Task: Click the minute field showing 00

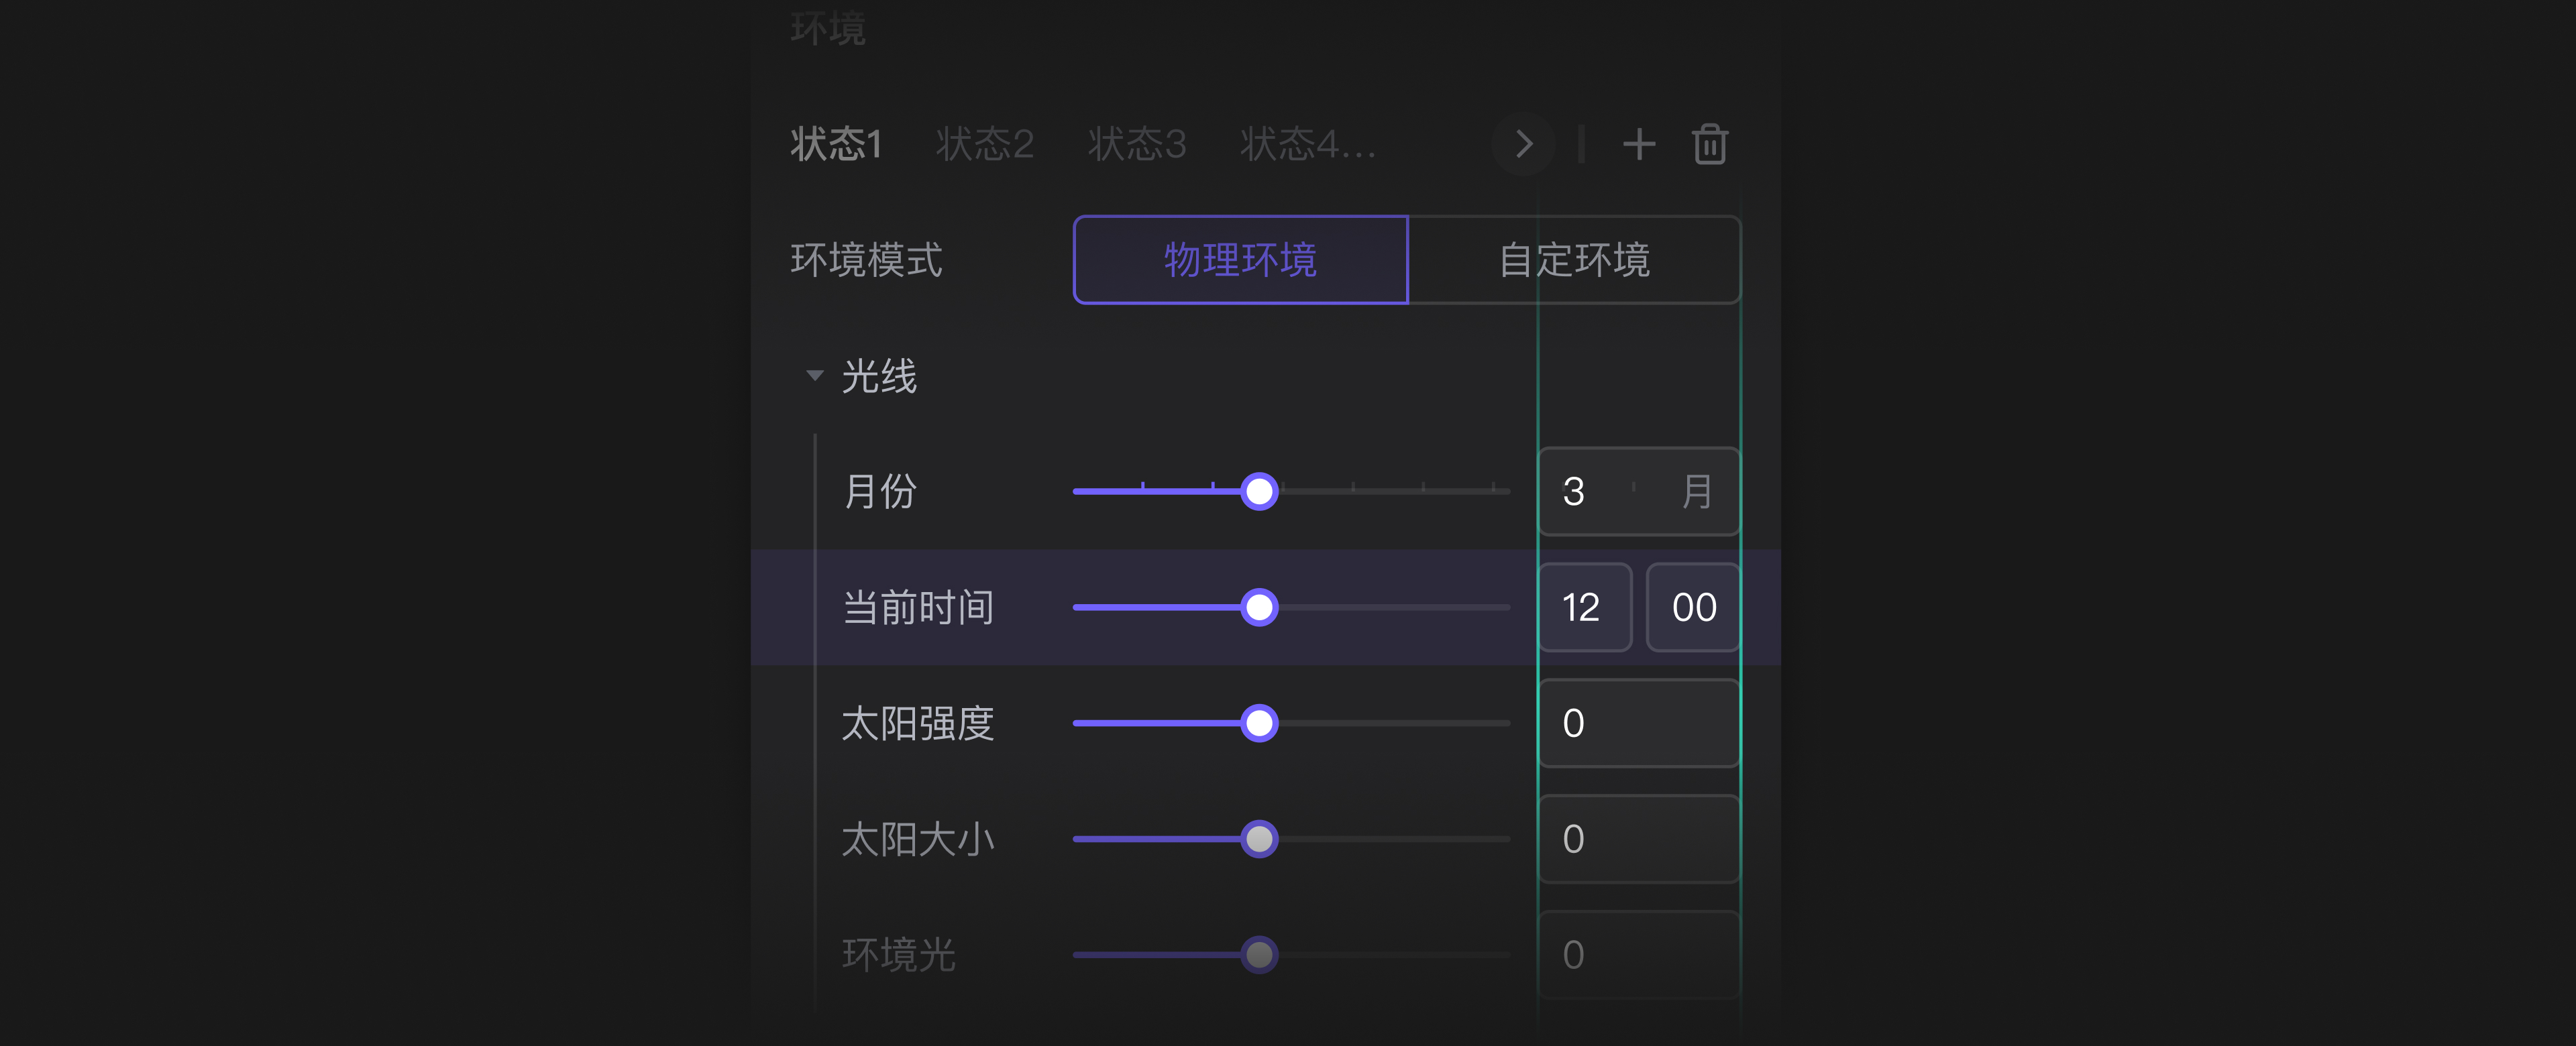Action: [x=1692, y=607]
